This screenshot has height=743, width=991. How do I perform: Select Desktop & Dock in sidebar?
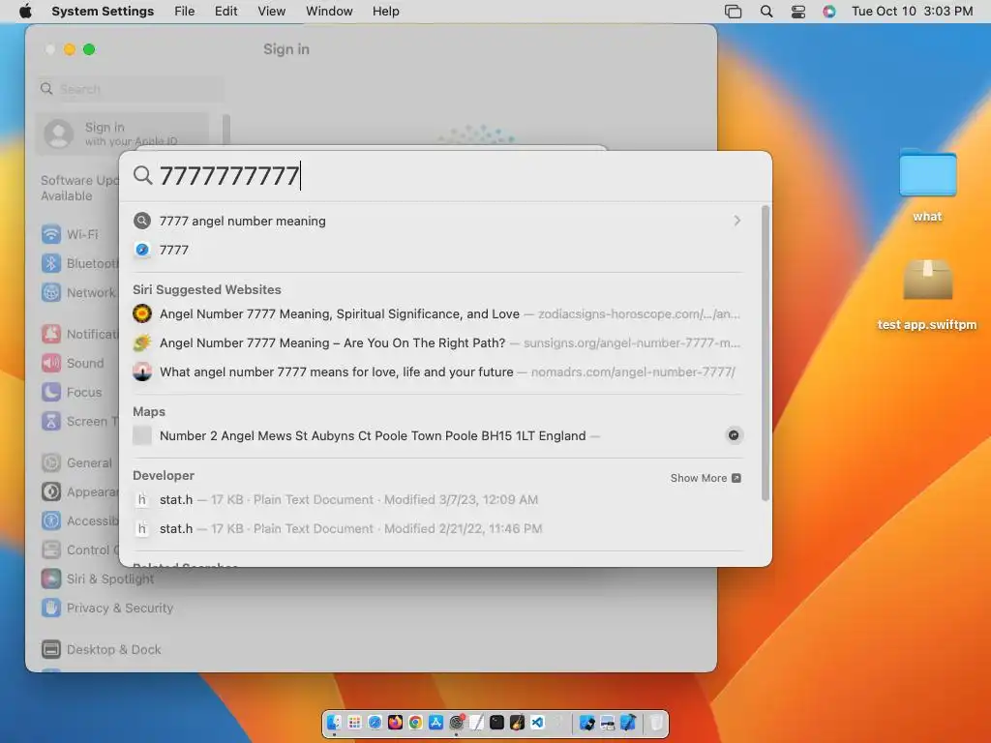(101, 649)
